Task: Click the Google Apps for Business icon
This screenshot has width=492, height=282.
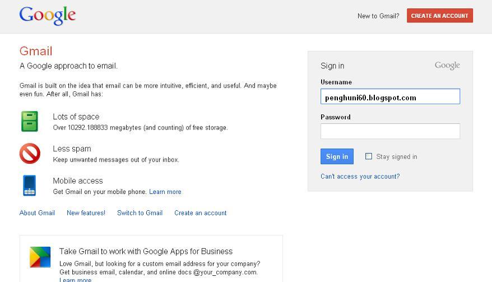Action: 40,257
